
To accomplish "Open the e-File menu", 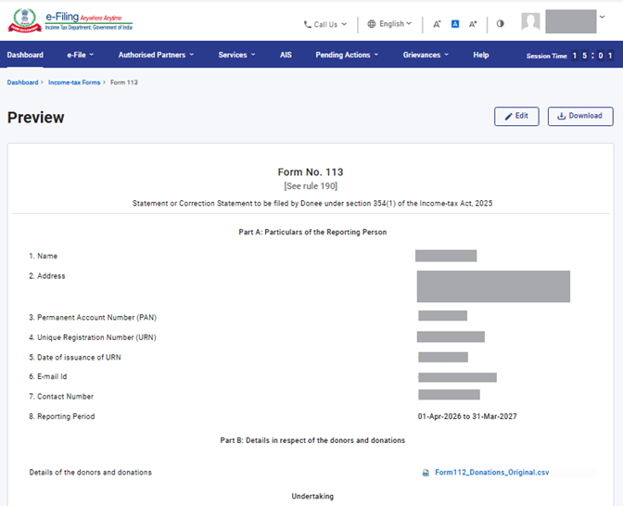I will (80, 56).
